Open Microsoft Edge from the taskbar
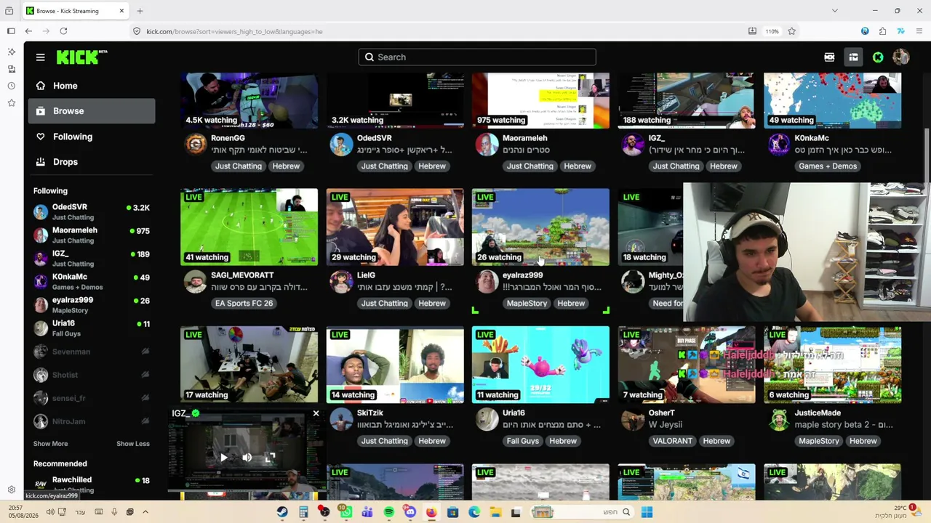This screenshot has height=523, width=931. pyautogui.click(x=474, y=512)
